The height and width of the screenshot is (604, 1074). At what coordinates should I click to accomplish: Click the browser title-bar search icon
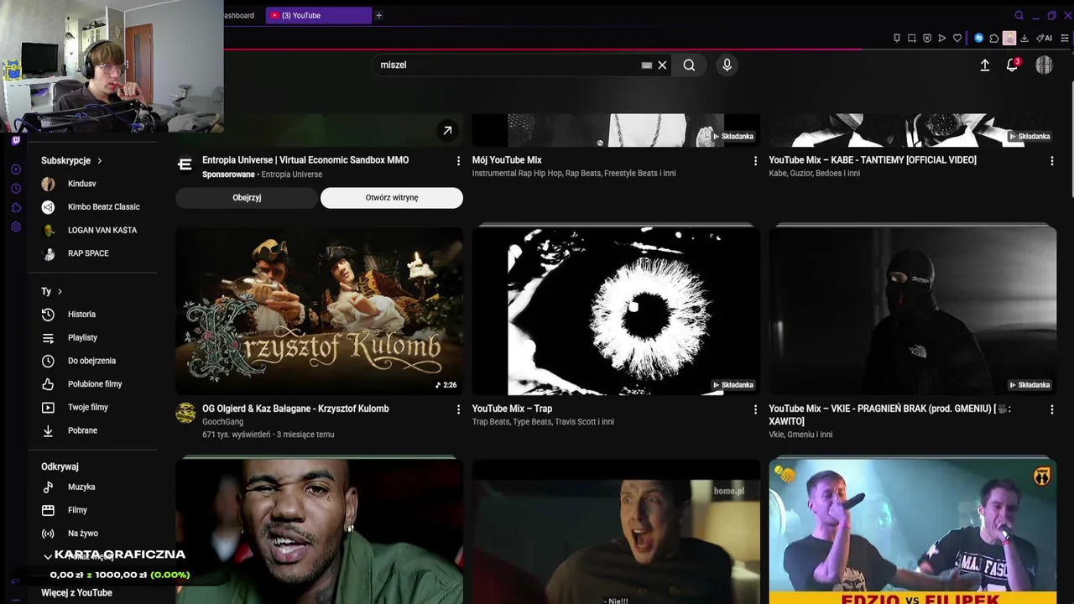(1019, 15)
